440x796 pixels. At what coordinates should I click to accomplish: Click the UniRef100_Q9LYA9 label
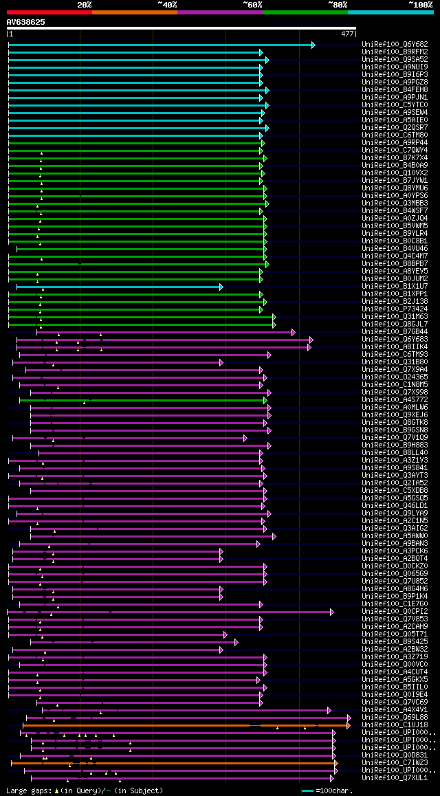pos(395,513)
